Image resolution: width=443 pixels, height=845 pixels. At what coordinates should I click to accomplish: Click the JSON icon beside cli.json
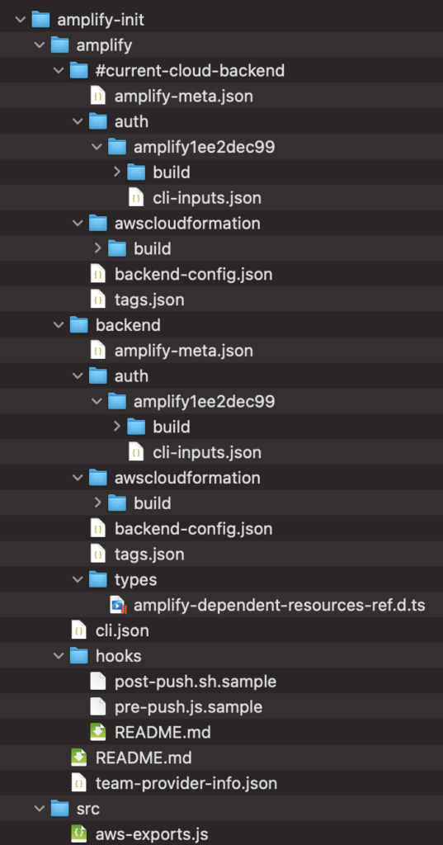pyautogui.click(x=78, y=630)
